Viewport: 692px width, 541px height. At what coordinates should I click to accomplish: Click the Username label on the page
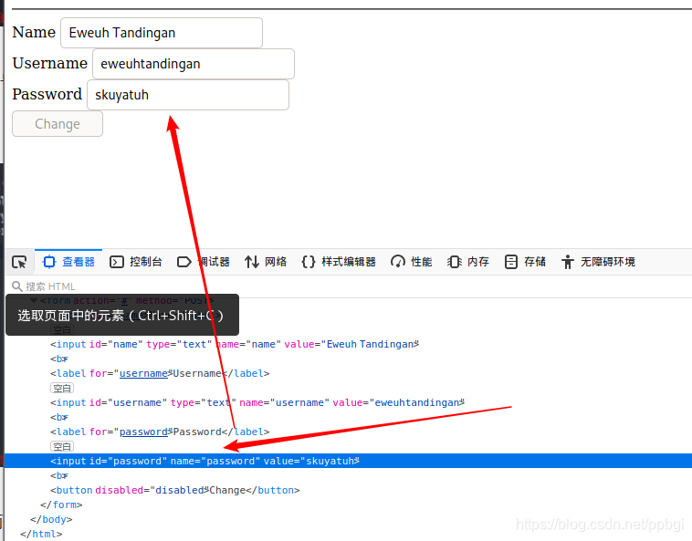[x=50, y=63]
